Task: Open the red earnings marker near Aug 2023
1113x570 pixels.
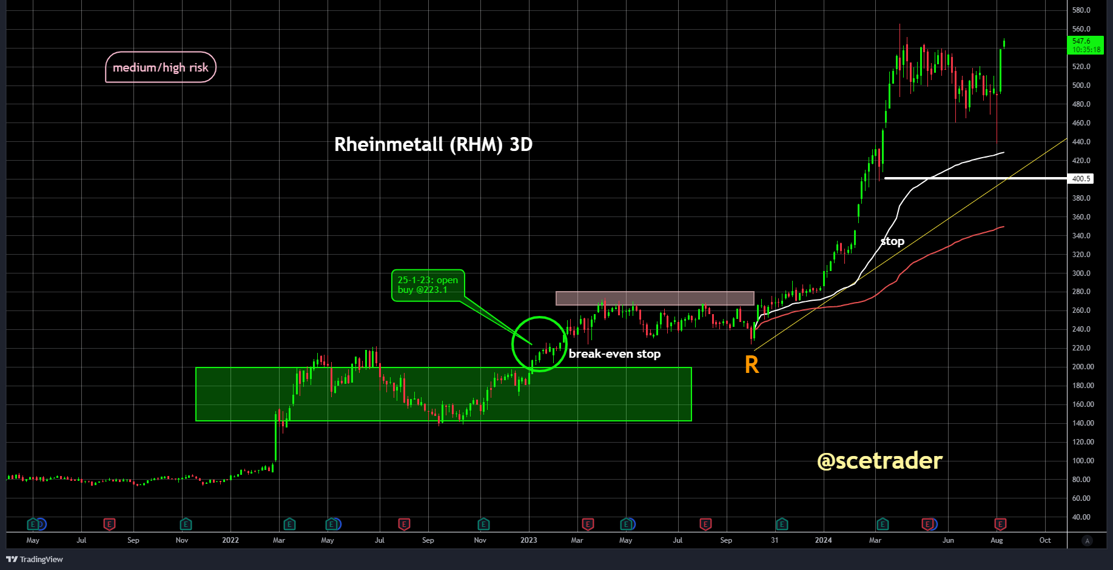Action: click(x=705, y=524)
